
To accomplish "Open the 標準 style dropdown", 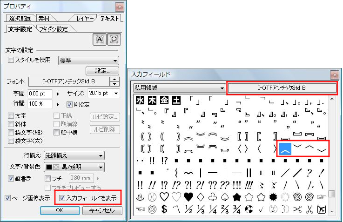I will click(88, 61).
